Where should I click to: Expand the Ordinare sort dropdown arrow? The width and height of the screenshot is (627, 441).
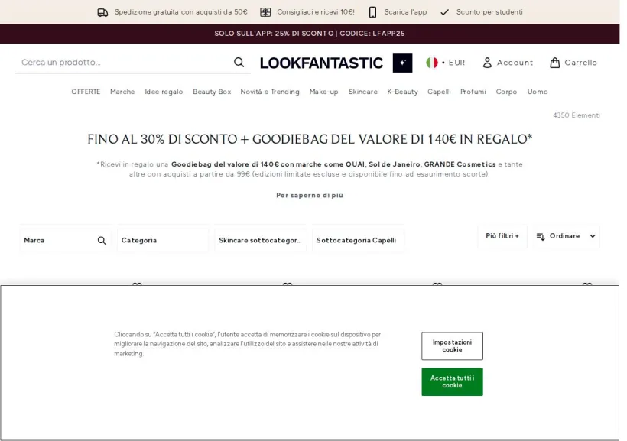pos(593,236)
